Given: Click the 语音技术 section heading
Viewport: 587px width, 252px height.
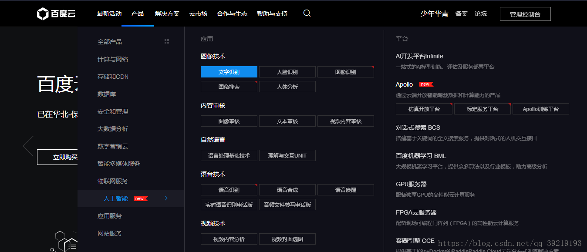Looking at the screenshot, I should pyautogui.click(x=213, y=174).
